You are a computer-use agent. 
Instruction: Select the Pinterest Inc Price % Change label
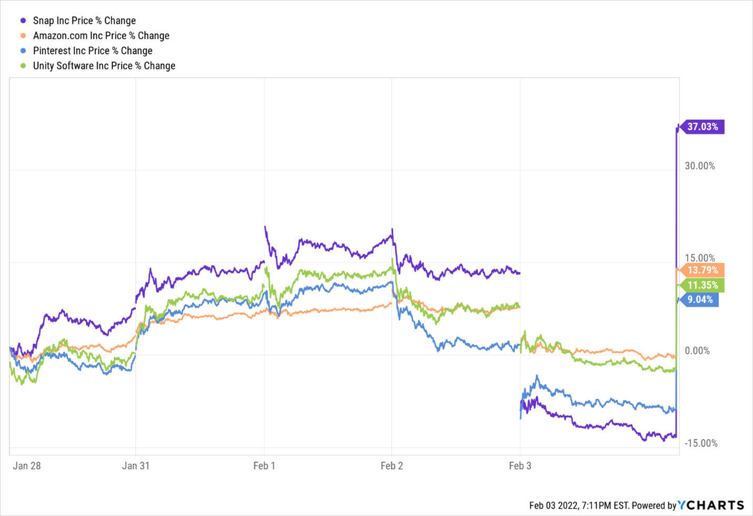[93, 51]
